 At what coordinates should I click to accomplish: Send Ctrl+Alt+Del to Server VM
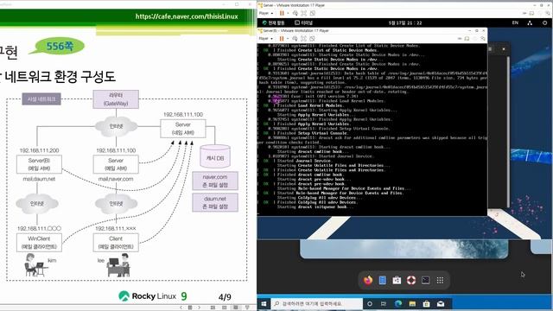296,13
